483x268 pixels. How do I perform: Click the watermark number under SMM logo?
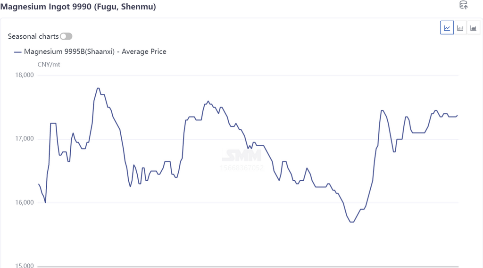(242, 167)
